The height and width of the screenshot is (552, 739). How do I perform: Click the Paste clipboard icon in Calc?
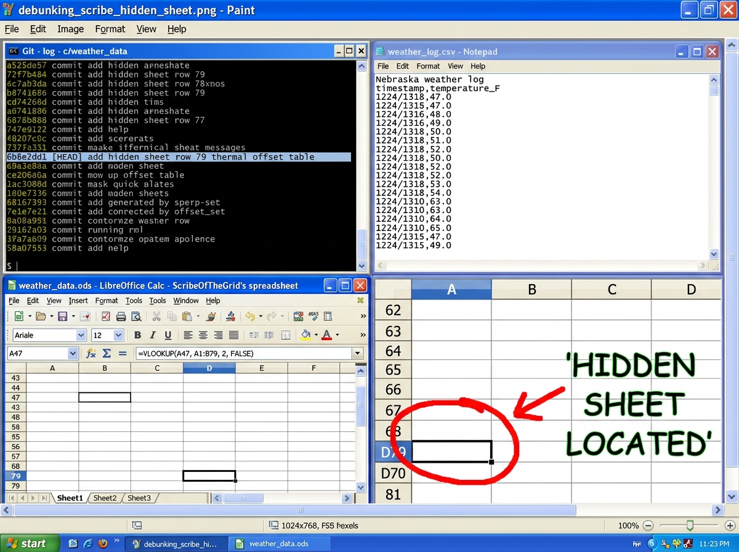pyautogui.click(x=187, y=317)
